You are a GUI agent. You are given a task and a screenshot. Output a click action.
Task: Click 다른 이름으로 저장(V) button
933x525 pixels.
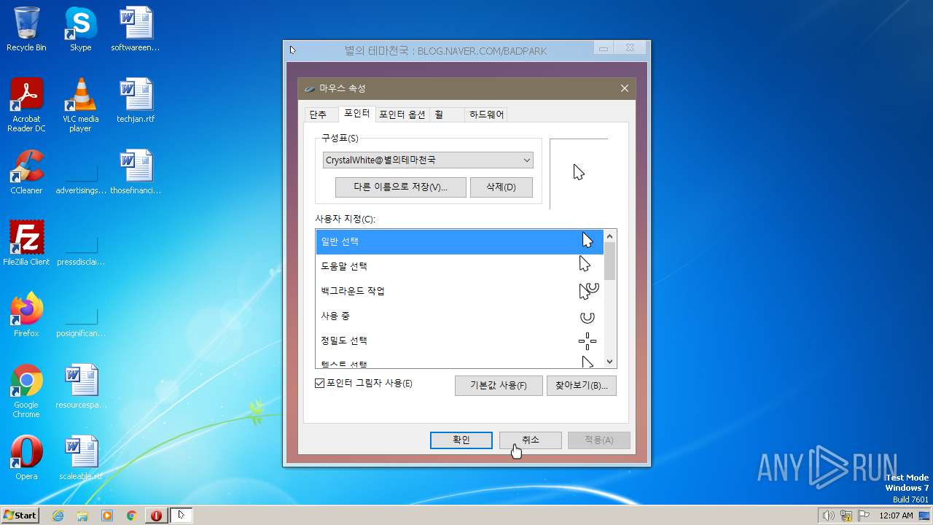400,187
